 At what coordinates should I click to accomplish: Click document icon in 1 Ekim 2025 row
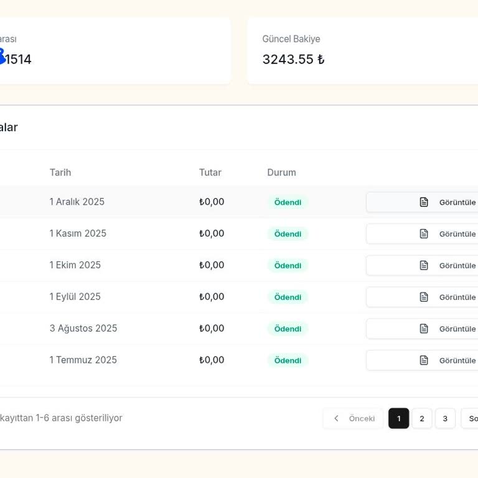pyautogui.click(x=424, y=265)
